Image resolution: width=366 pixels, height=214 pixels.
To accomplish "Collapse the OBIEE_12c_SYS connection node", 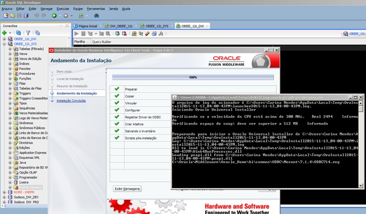I will click(4, 44).
